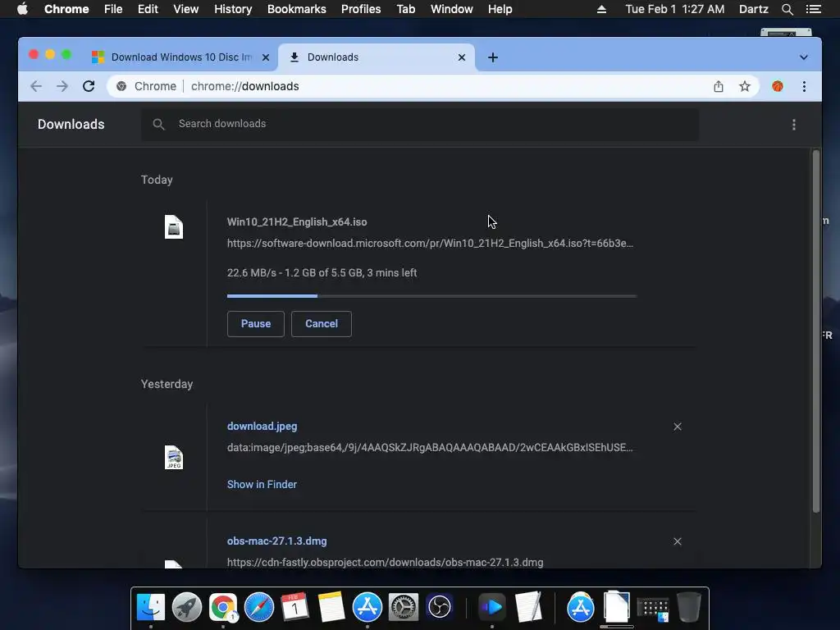Open the History menu

233,9
